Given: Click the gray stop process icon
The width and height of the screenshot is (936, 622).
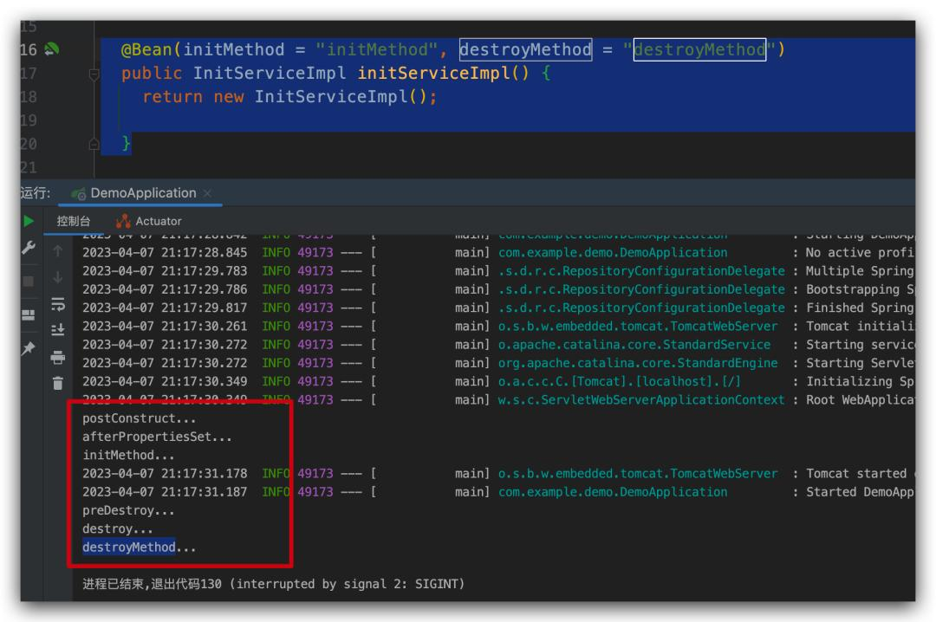Looking at the screenshot, I should pyautogui.click(x=28, y=282).
